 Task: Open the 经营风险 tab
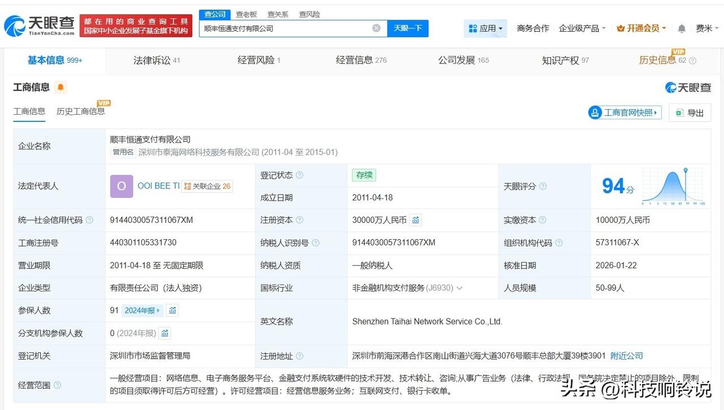pyautogui.click(x=259, y=60)
